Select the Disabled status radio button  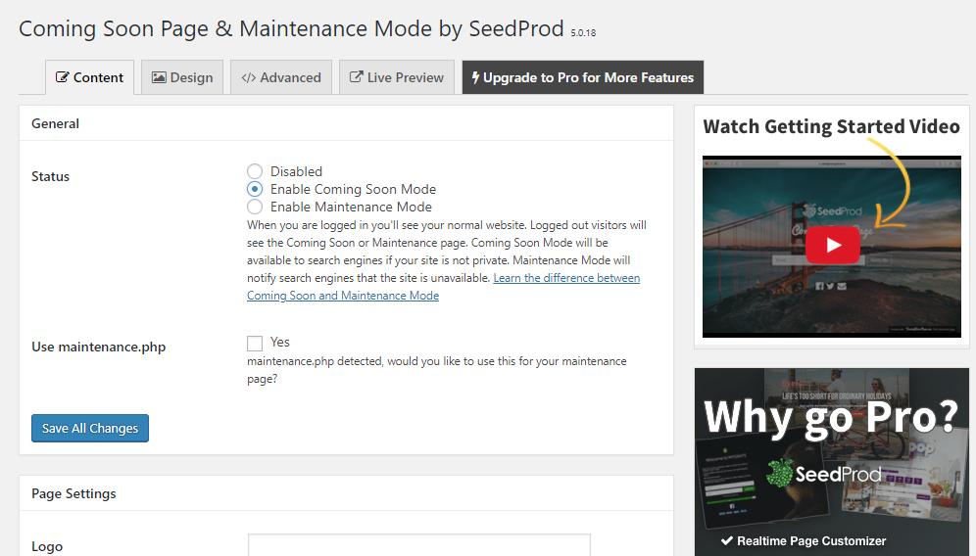[x=255, y=171]
